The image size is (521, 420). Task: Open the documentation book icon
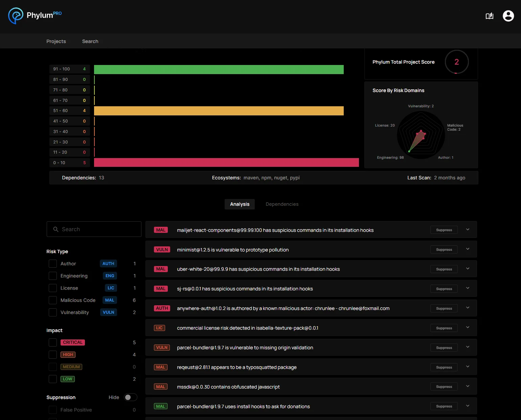point(490,16)
